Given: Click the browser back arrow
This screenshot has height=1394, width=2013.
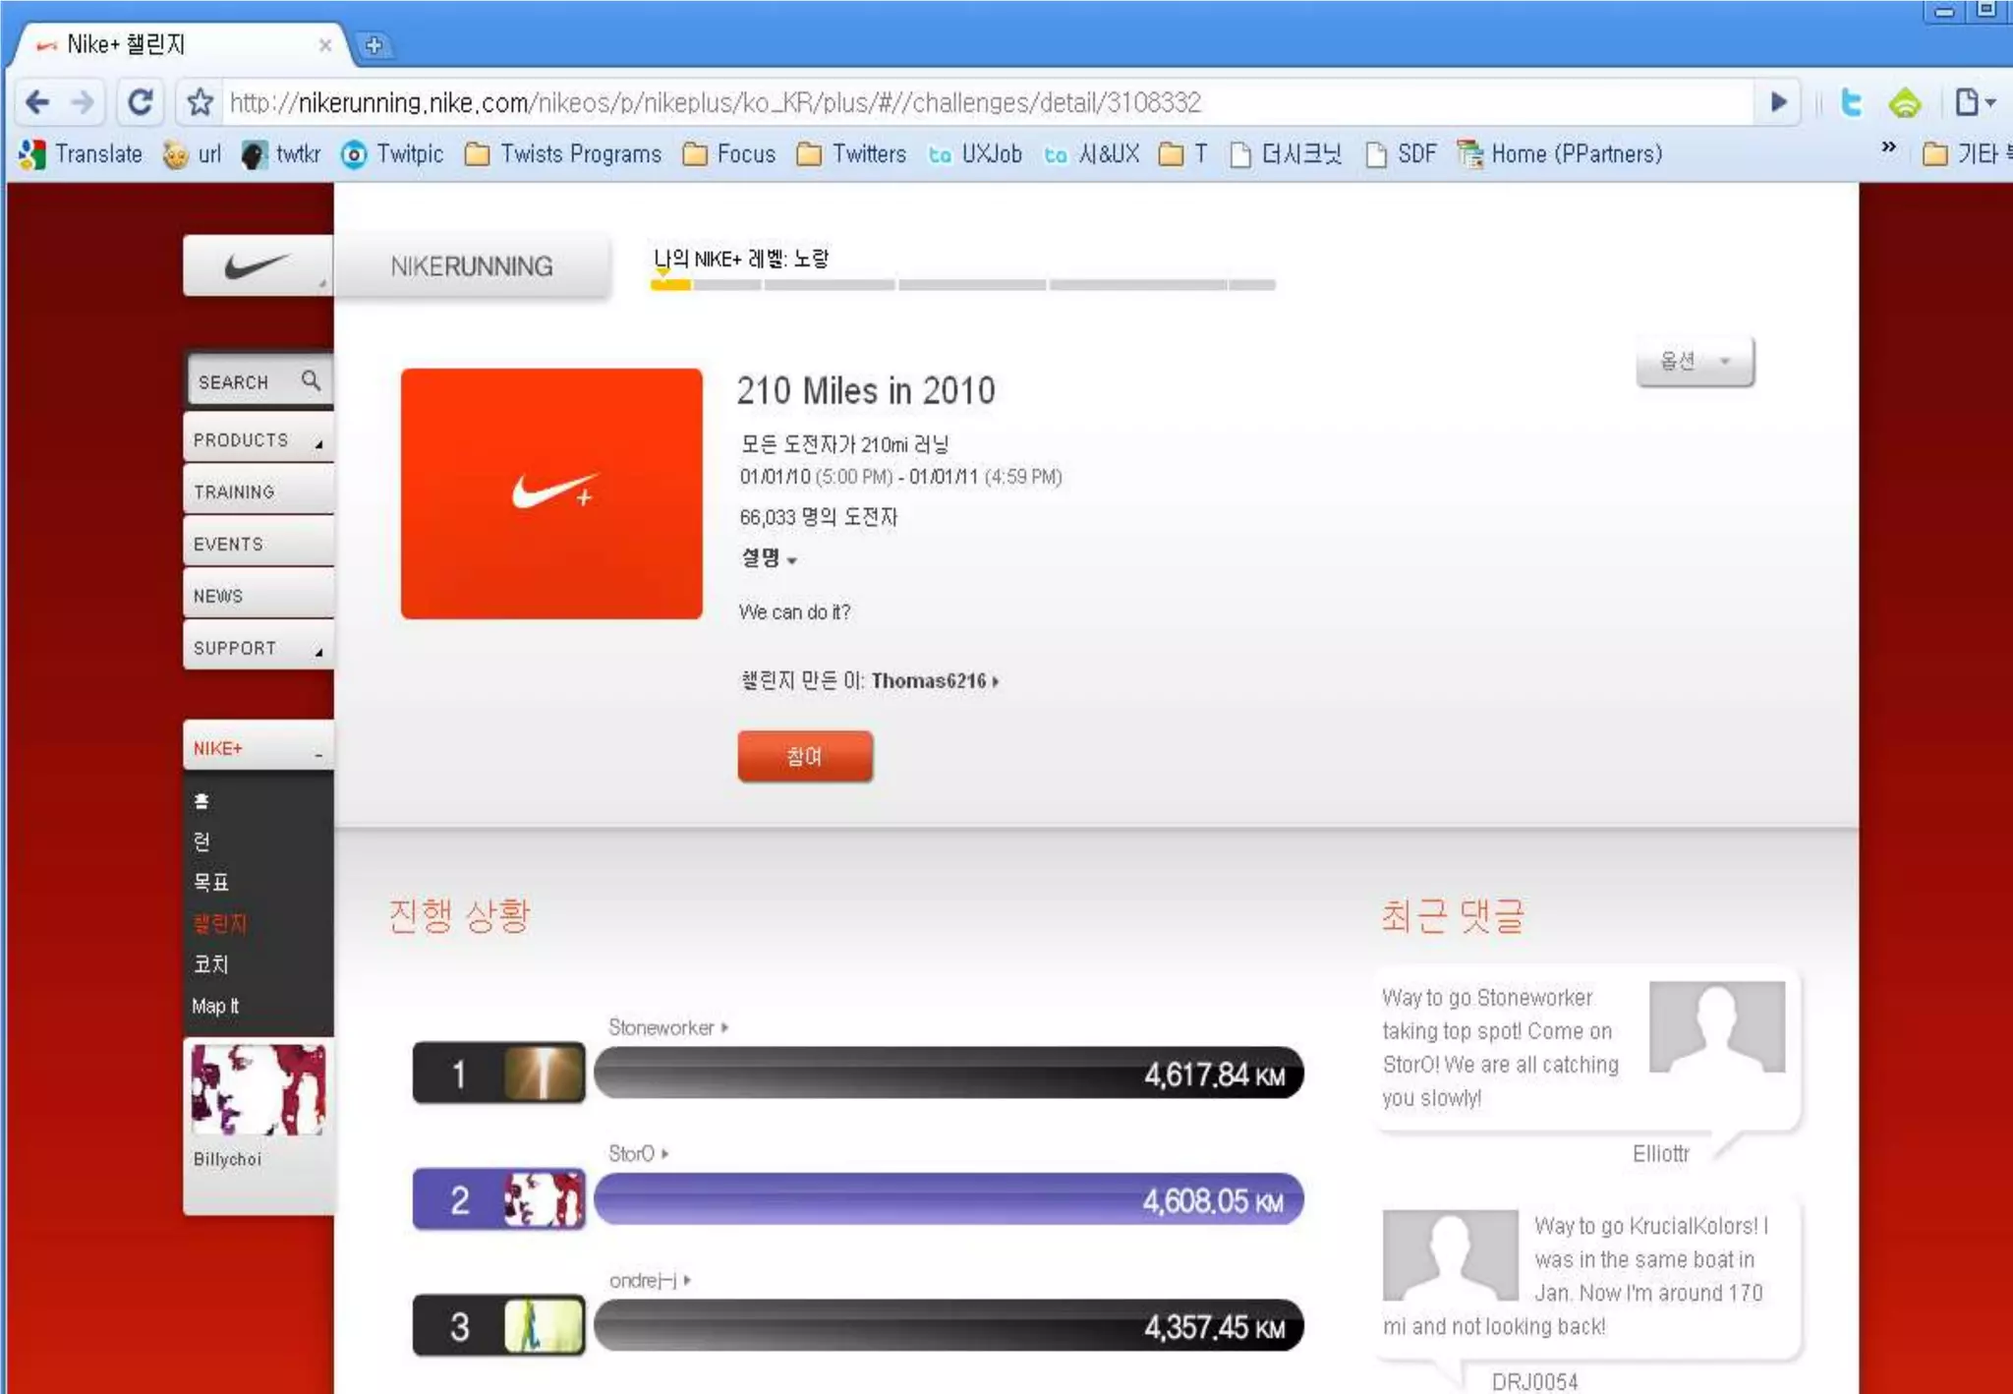Looking at the screenshot, I should click(x=37, y=102).
